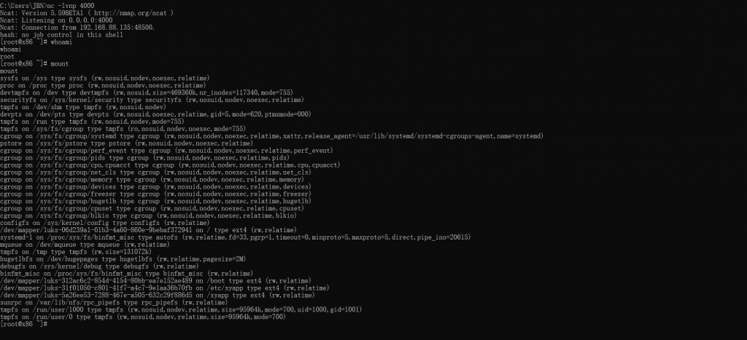This screenshot has height=340, width=747.
Task: Click the pstore on /sys/fs/pstore line
Action: 127,143
